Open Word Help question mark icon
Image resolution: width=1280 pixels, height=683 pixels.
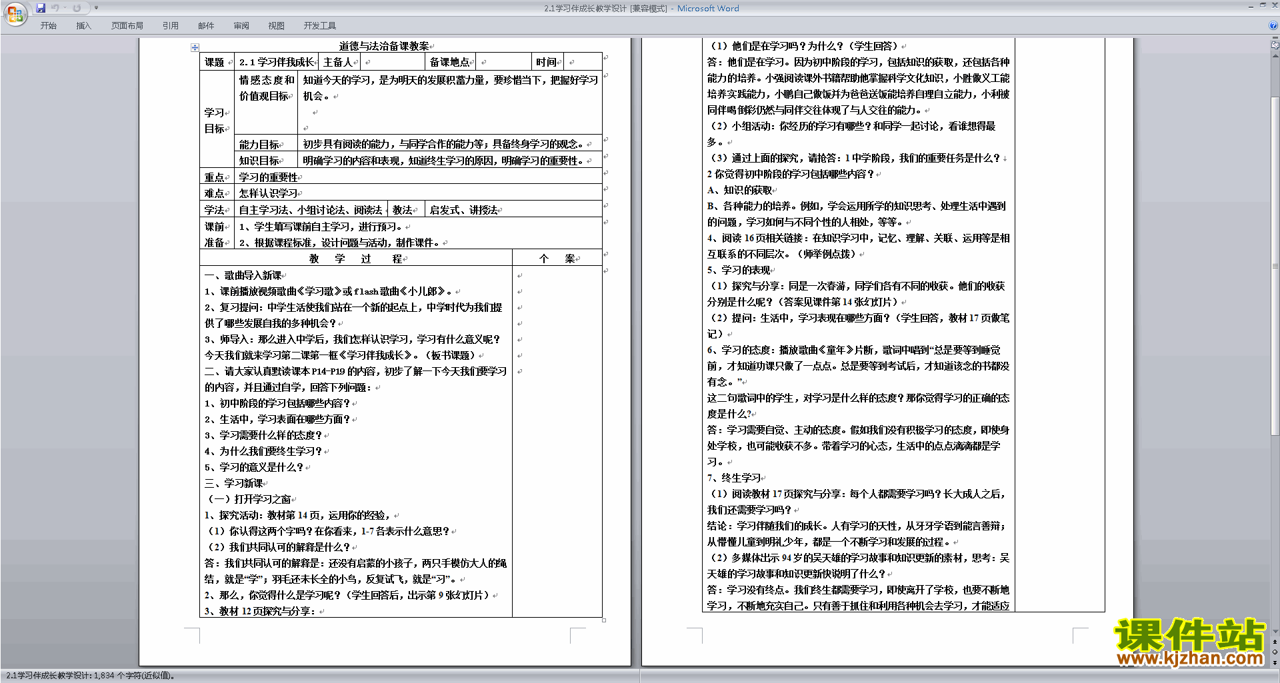1273,26
